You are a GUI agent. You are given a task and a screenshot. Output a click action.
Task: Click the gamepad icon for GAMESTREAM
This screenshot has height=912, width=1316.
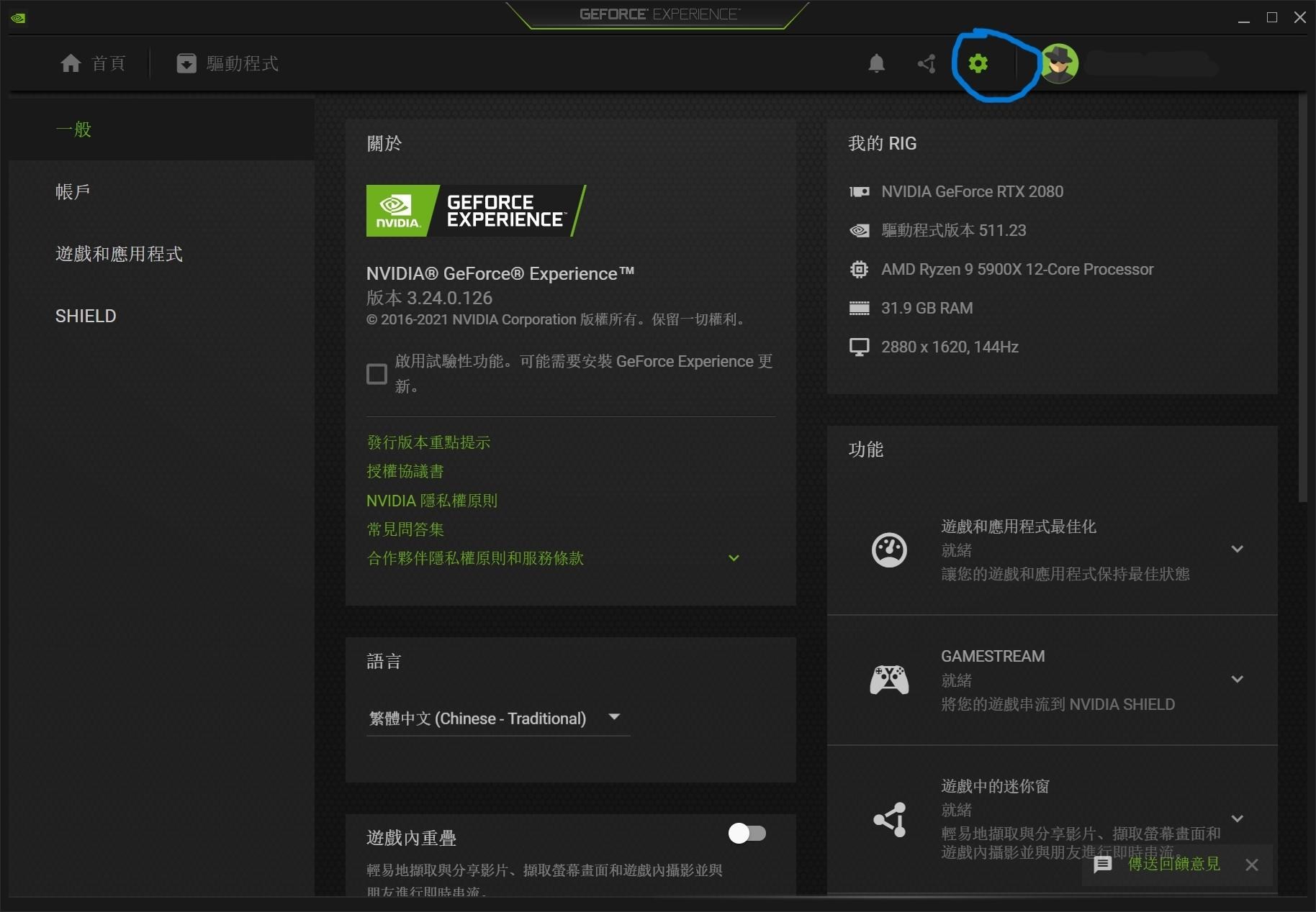pyautogui.click(x=889, y=680)
